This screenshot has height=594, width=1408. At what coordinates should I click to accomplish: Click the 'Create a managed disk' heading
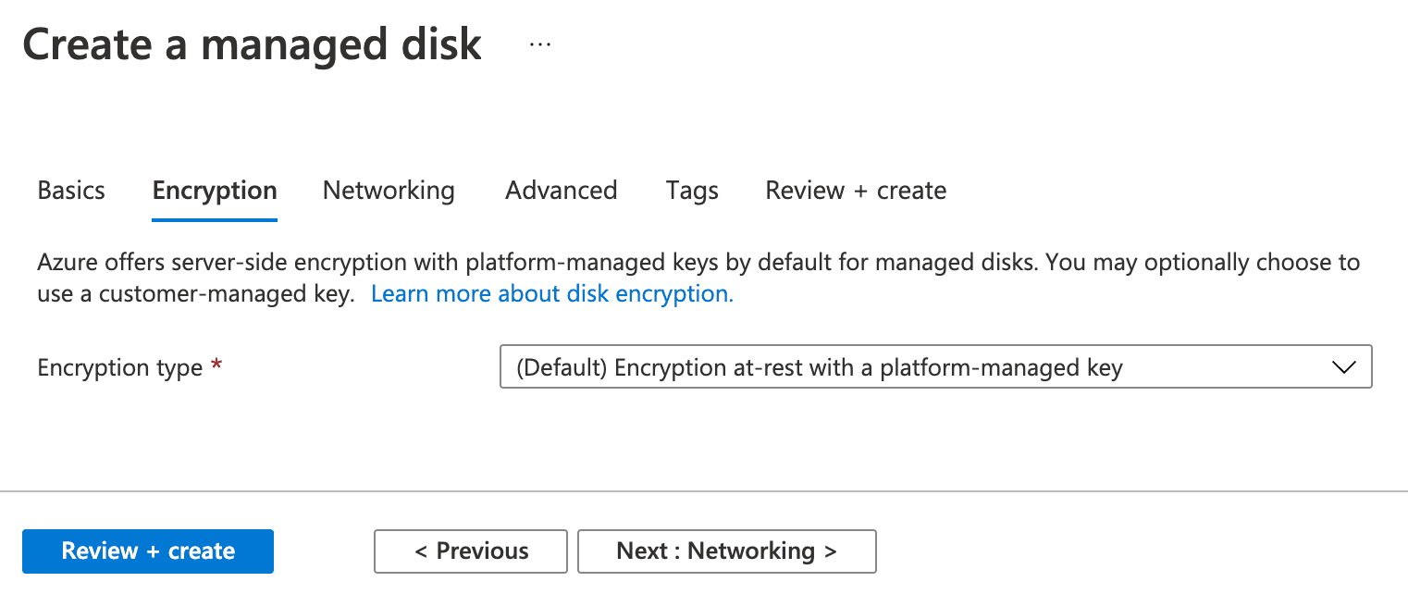click(x=253, y=43)
